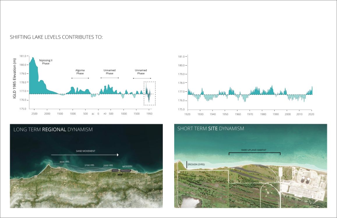337x218 pixels.
Task: Select the 1970 tick on the right chart
Action: pos(250,115)
